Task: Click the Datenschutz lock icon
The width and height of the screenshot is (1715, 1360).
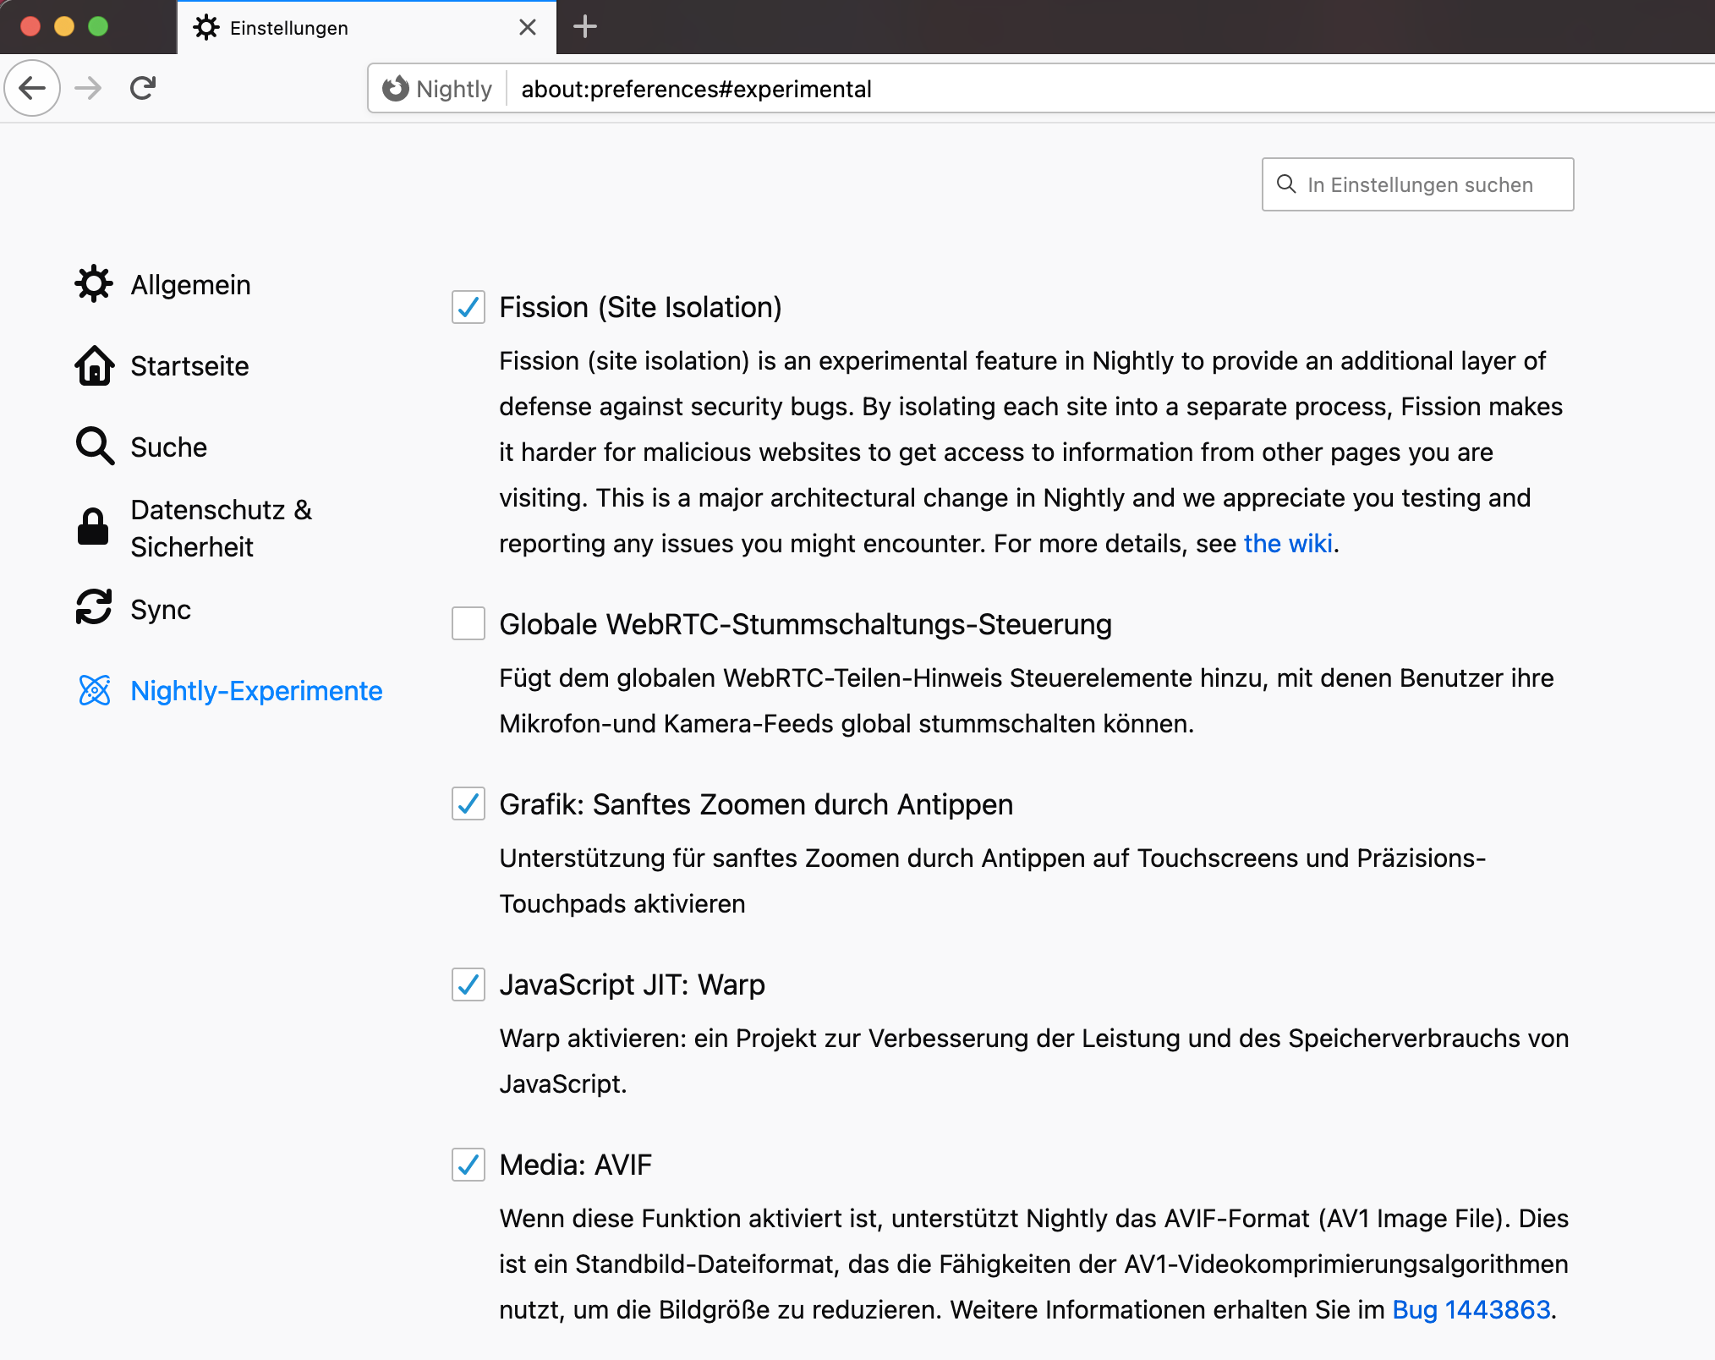Action: [x=93, y=528]
